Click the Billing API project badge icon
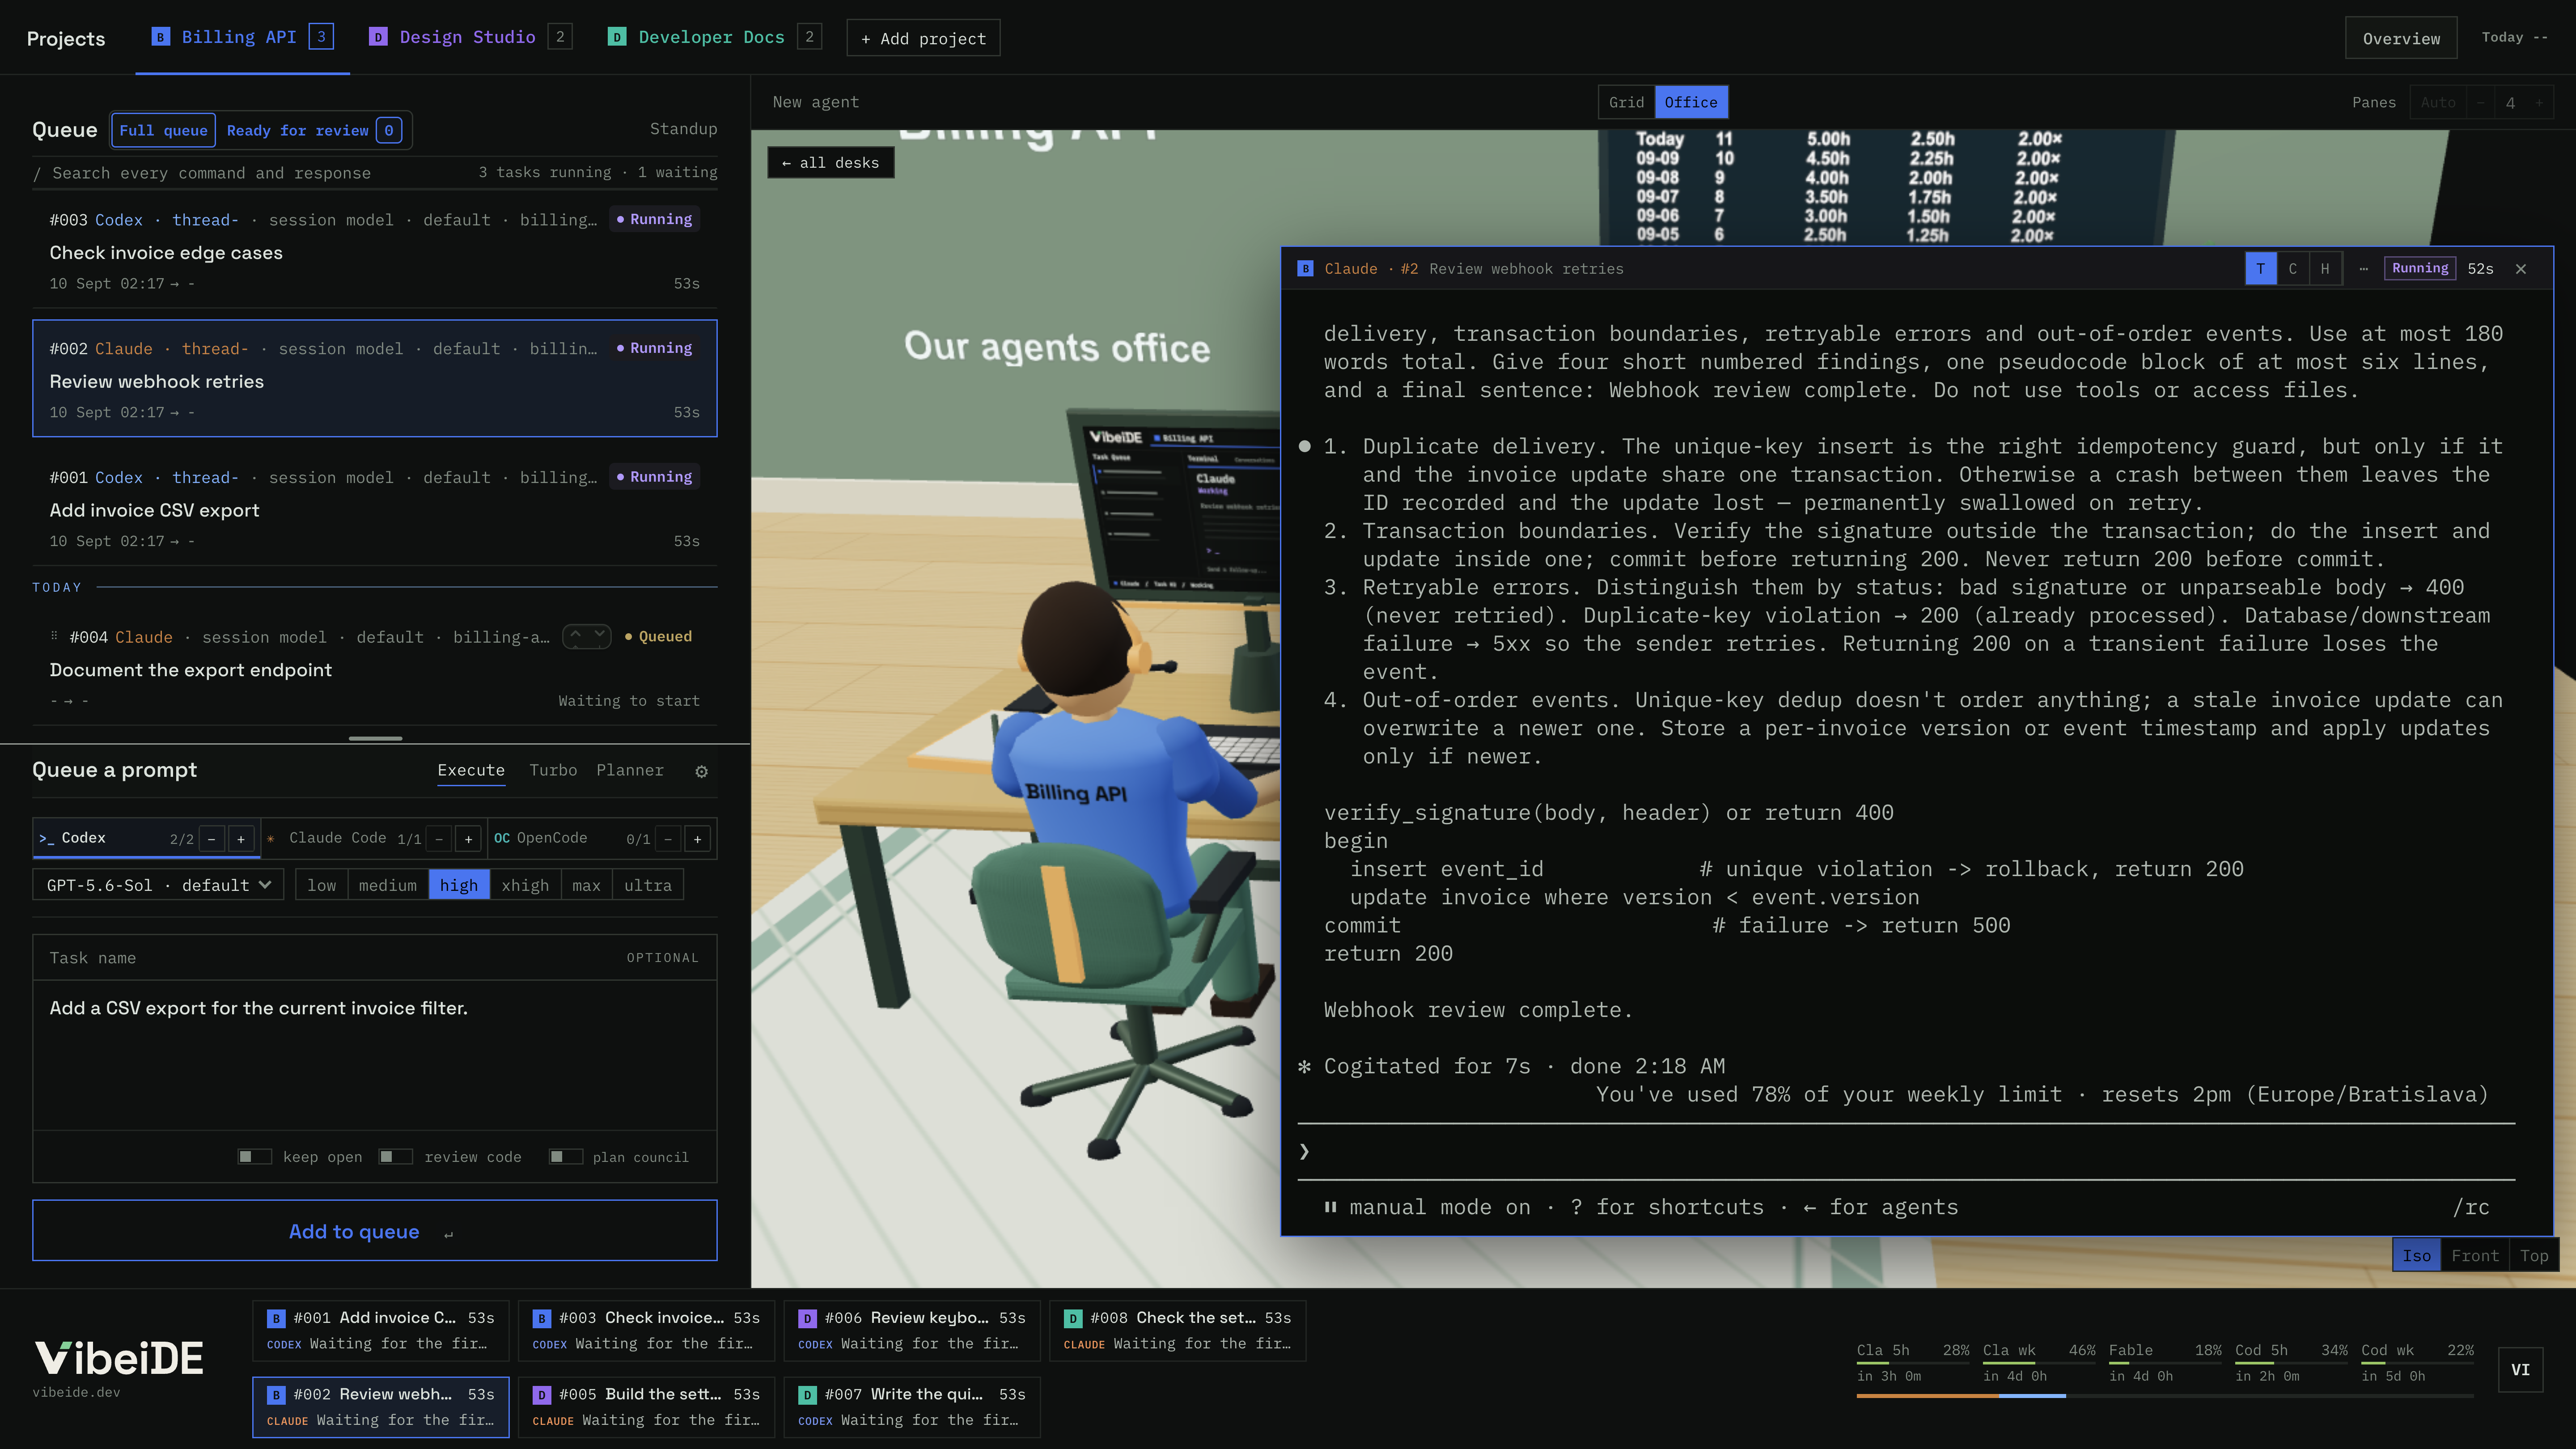Viewport: 2576px width, 1449px height. (x=160, y=37)
